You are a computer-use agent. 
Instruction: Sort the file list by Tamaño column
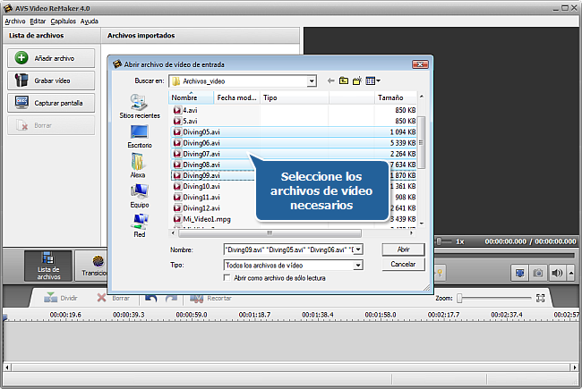pyautogui.click(x=396, y=97)
